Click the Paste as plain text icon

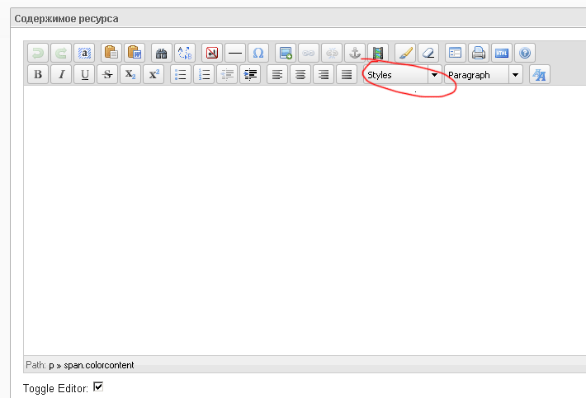(x=111, y=53)
